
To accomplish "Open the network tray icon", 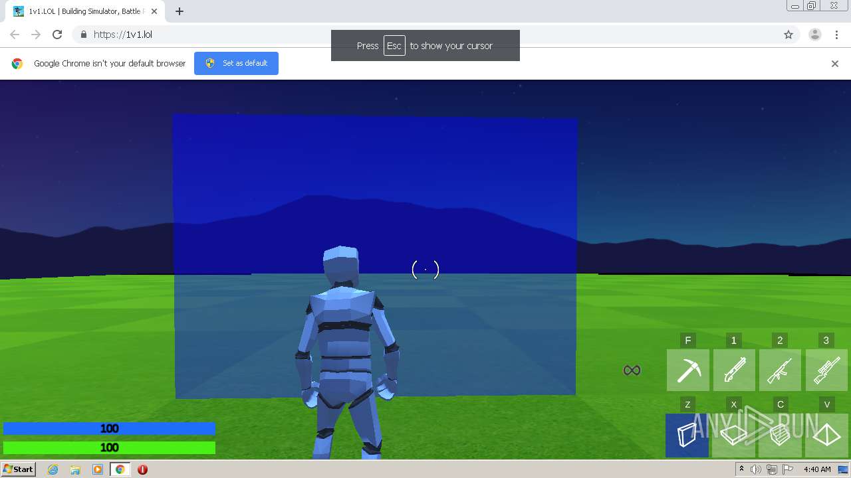I will [771, 469].
